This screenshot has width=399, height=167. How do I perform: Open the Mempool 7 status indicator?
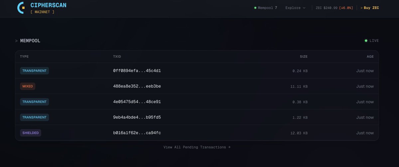click(x=265, y=8)
